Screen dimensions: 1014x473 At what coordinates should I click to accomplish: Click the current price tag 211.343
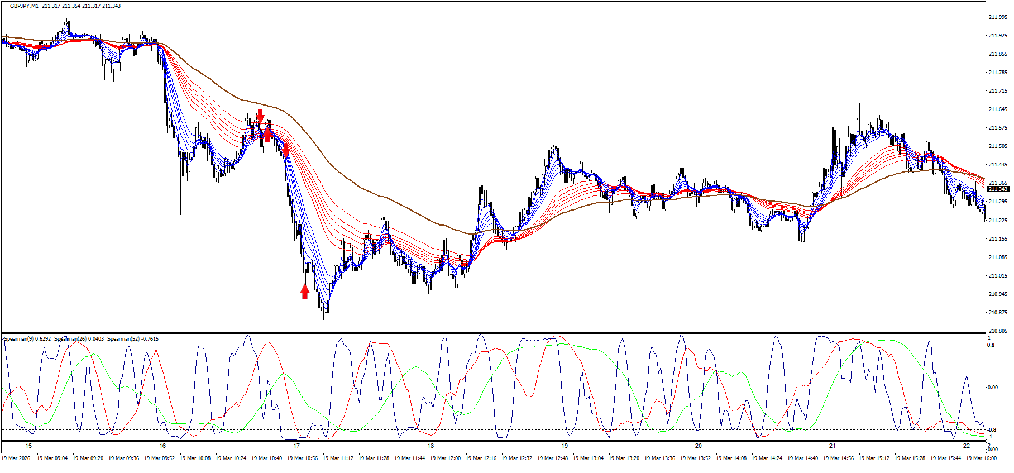pyautogui.click(x=997, y=189)
